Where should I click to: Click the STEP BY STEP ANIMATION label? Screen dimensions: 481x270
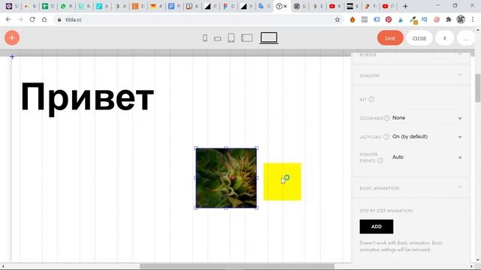coord(386,211)
